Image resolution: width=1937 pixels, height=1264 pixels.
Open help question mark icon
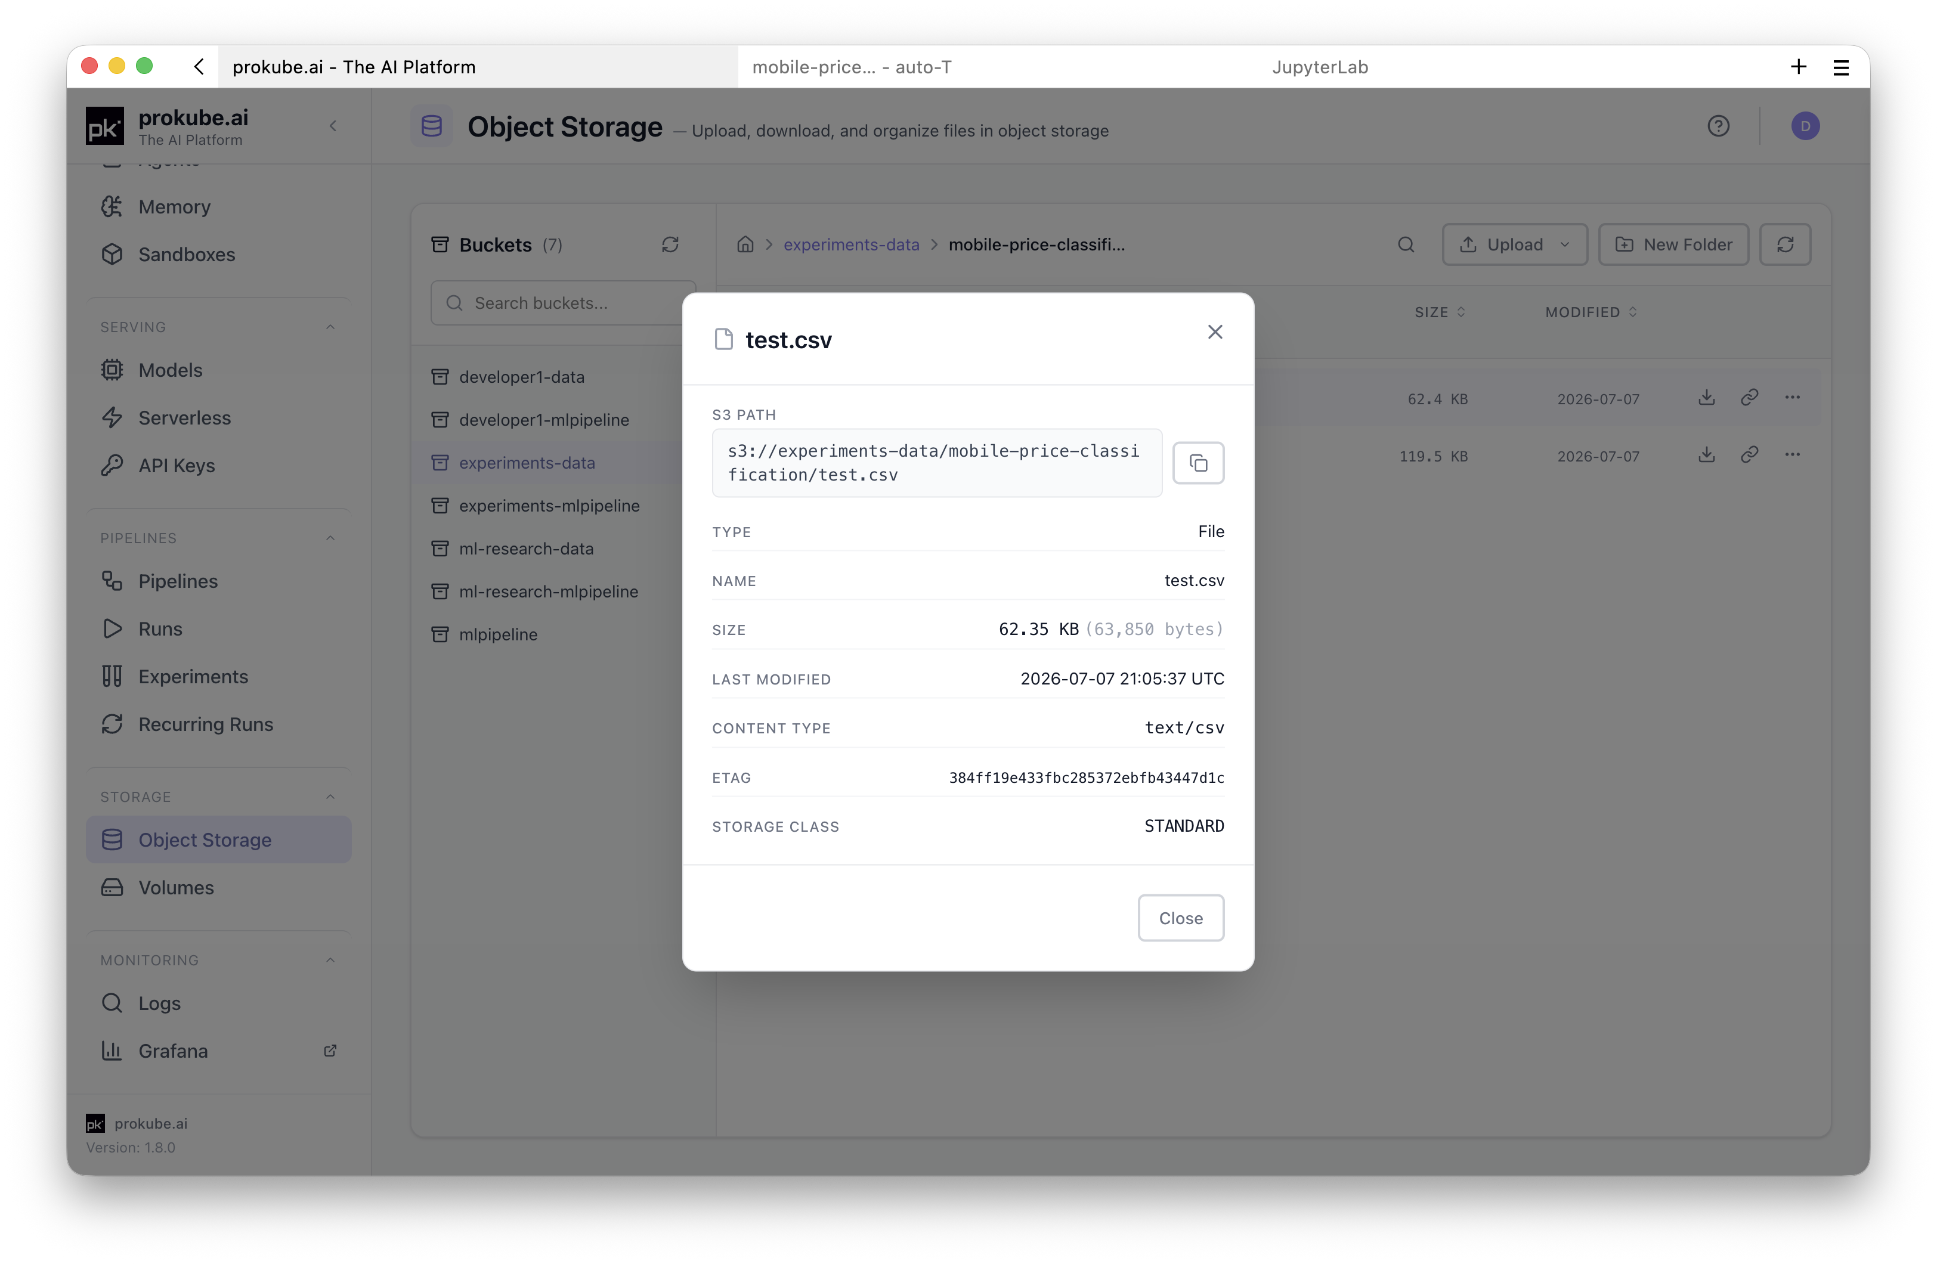click(x=1718, y=126)
